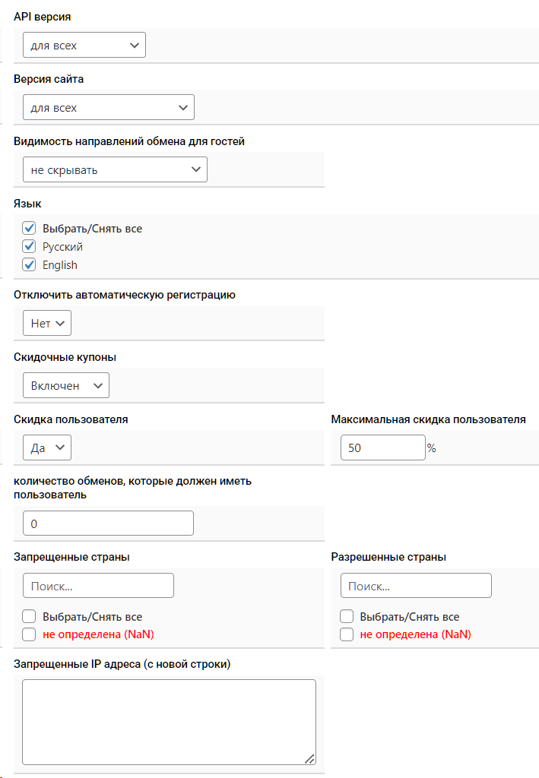The width and height of the screenshot is (539, 778).
Task: Open the API версия dropdown
Action: (84, 46)
